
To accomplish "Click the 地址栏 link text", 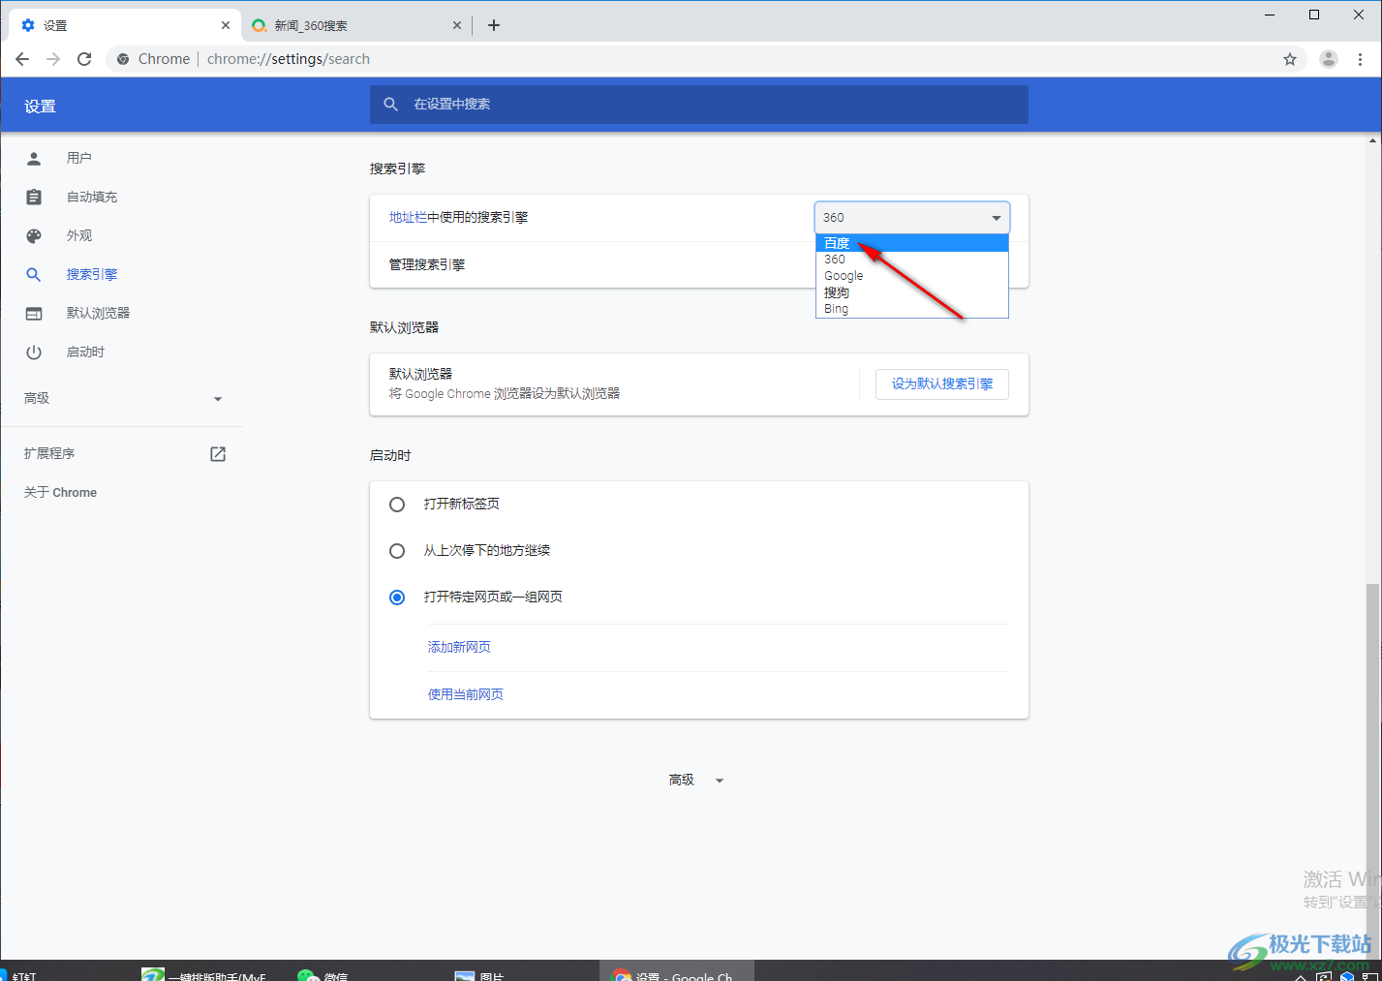I will (x=408, y=217).
